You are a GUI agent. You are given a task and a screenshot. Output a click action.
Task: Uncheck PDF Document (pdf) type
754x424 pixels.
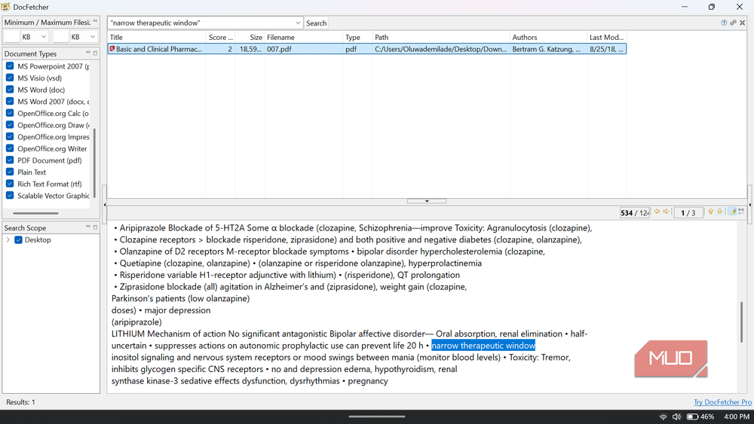click(10, 160)
